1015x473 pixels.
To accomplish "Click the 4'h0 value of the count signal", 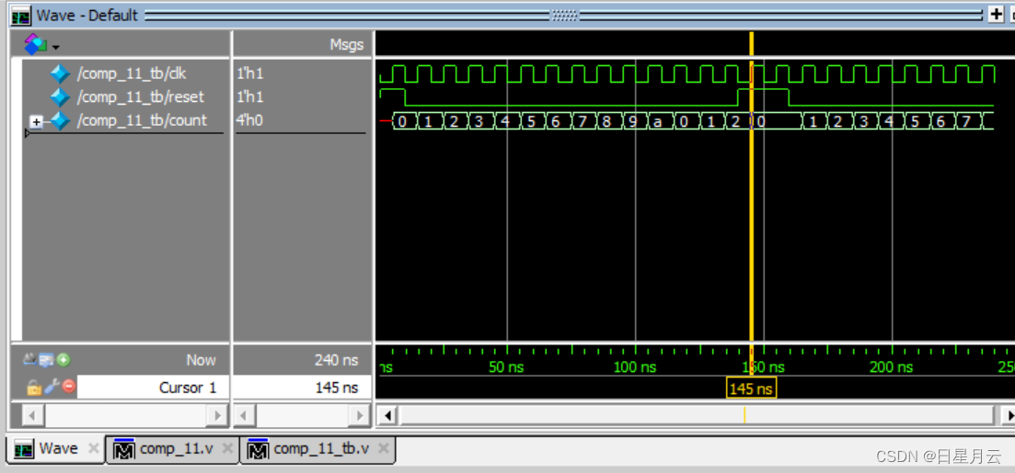I will (250, 120).
